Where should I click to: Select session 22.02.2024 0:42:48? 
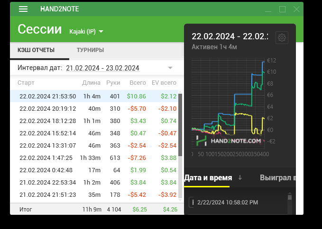click(94, 170)
